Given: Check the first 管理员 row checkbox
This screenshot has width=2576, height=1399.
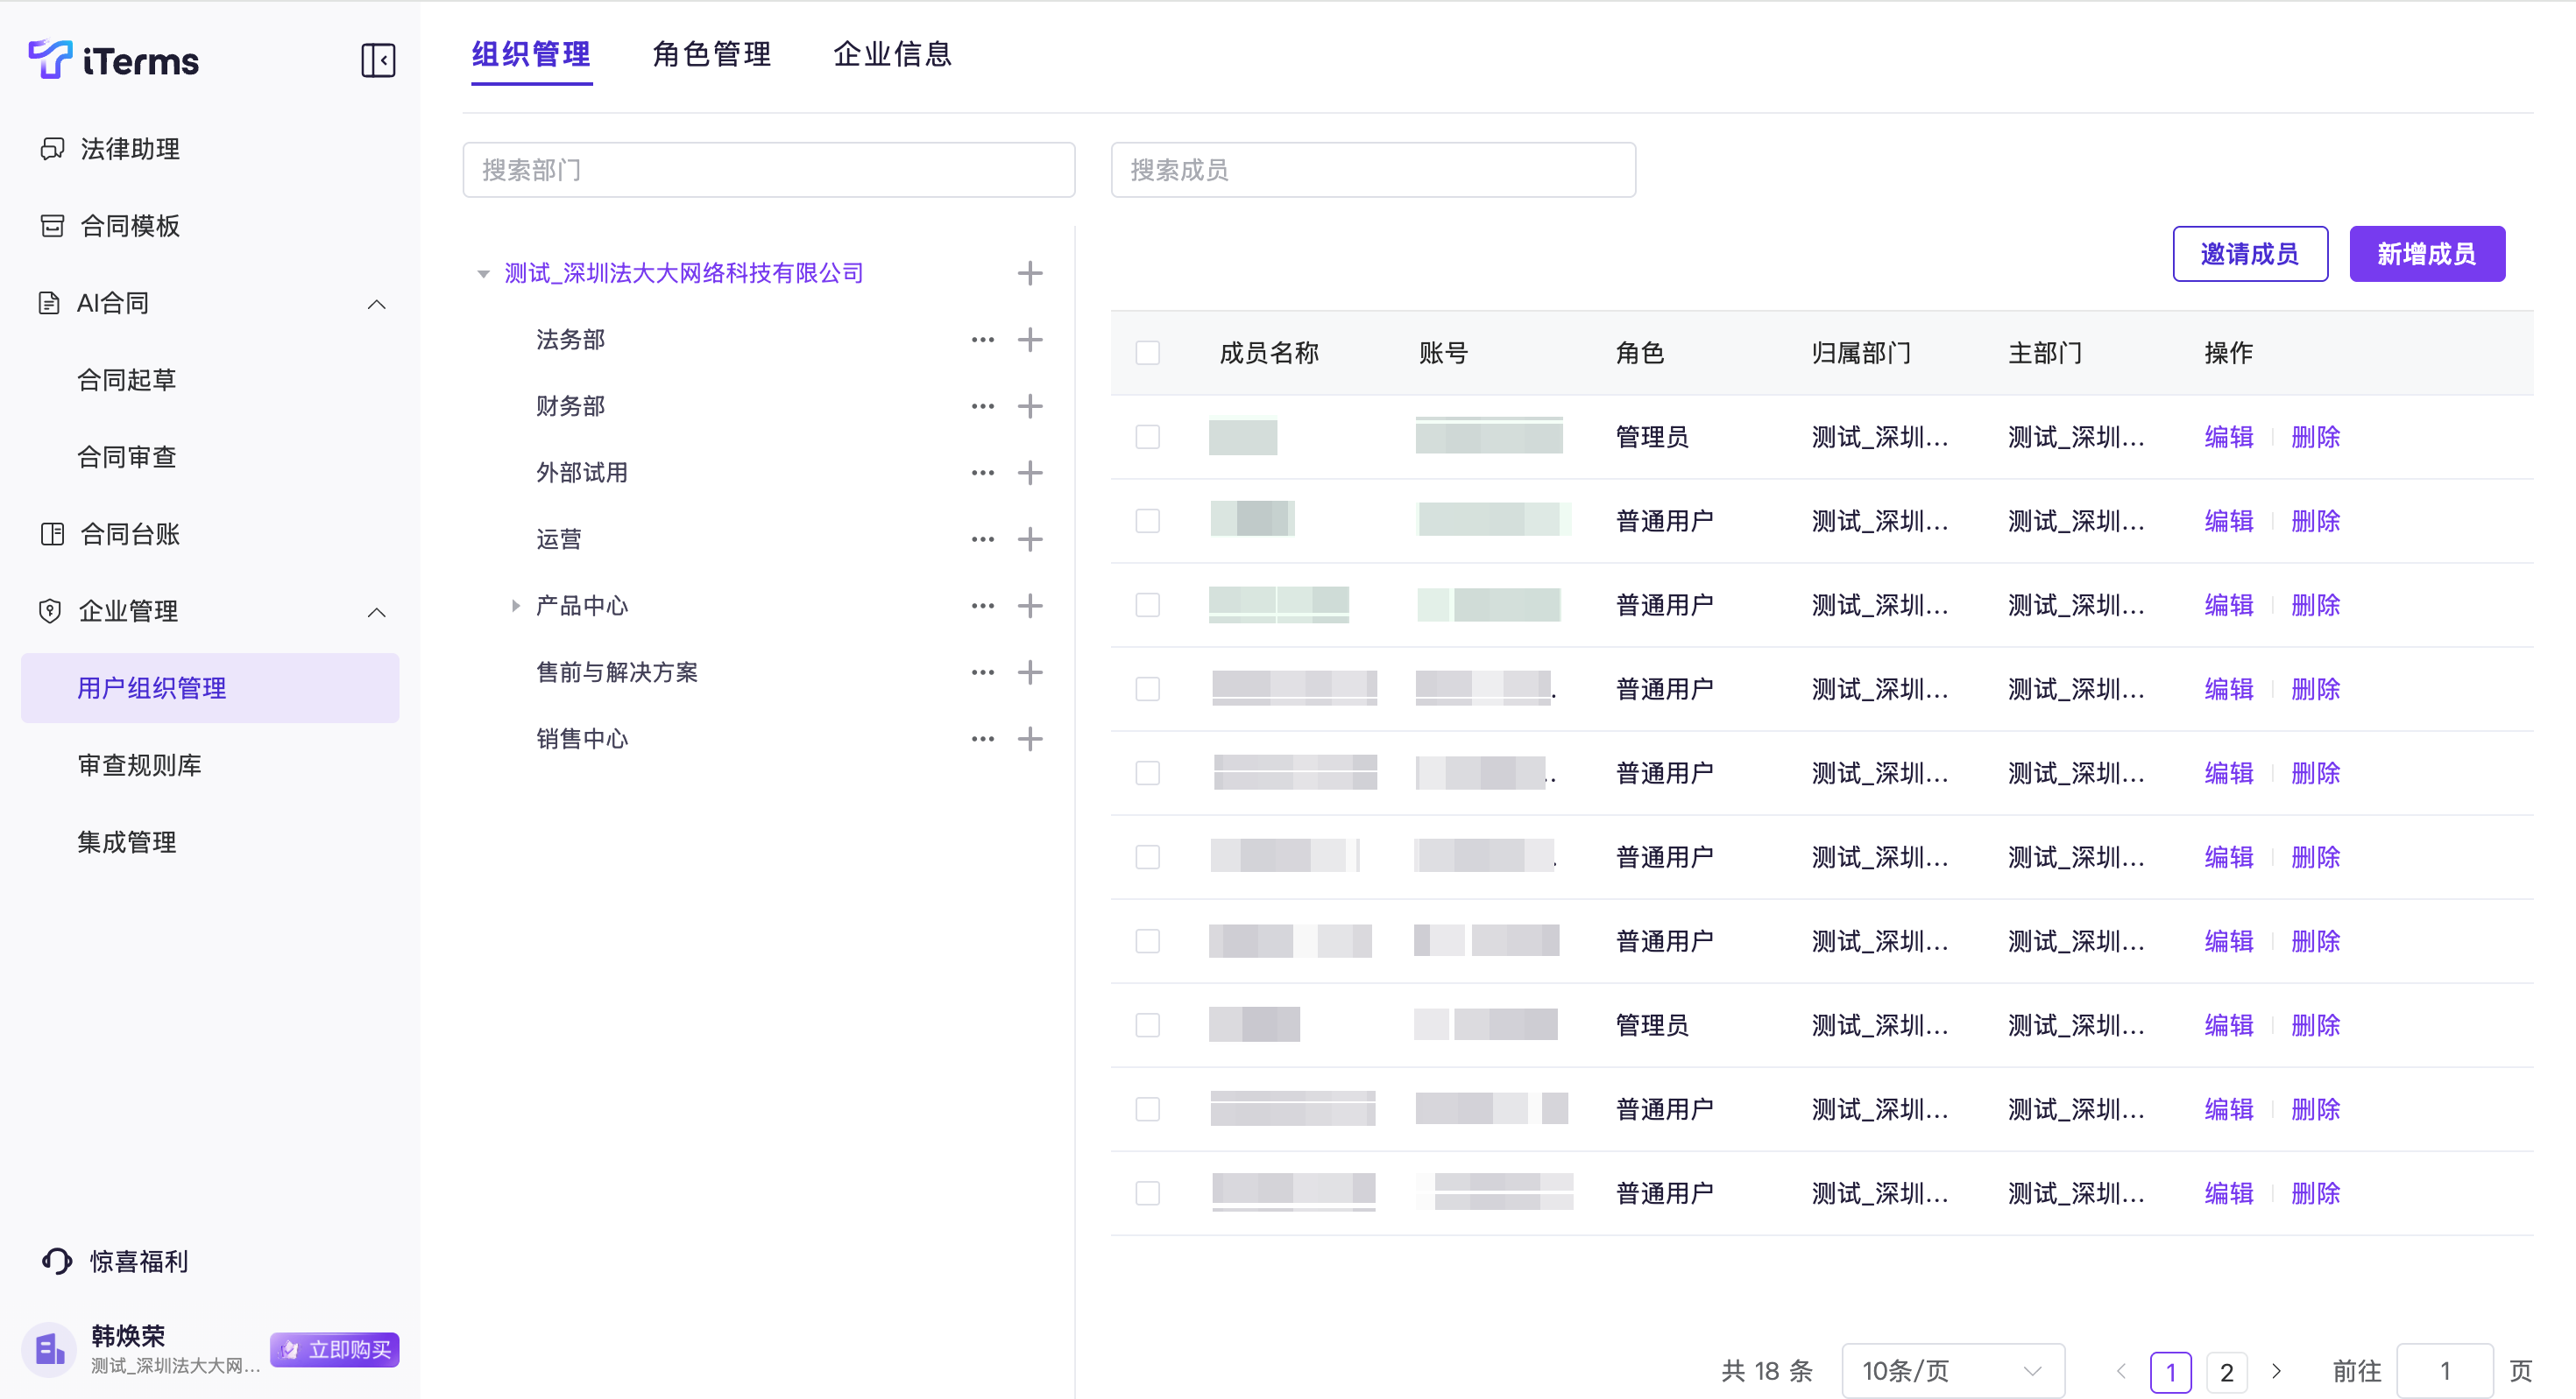Looking at the screenshot, I should point(1147,437).
